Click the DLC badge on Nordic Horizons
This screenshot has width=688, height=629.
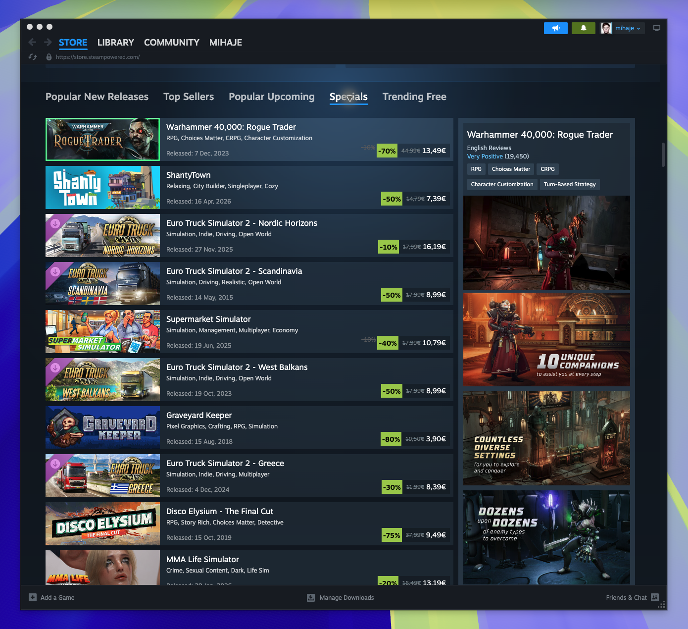click(55, 223)
